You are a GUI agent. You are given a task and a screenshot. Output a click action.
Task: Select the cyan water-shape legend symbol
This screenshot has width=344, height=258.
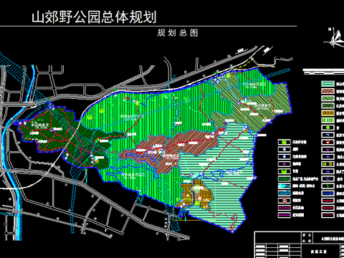285,186
